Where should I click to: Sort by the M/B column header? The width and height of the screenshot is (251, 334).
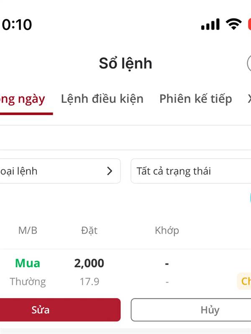[28, 230]
